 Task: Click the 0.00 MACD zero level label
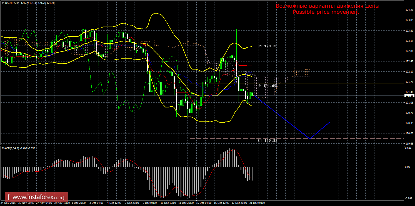407,167
